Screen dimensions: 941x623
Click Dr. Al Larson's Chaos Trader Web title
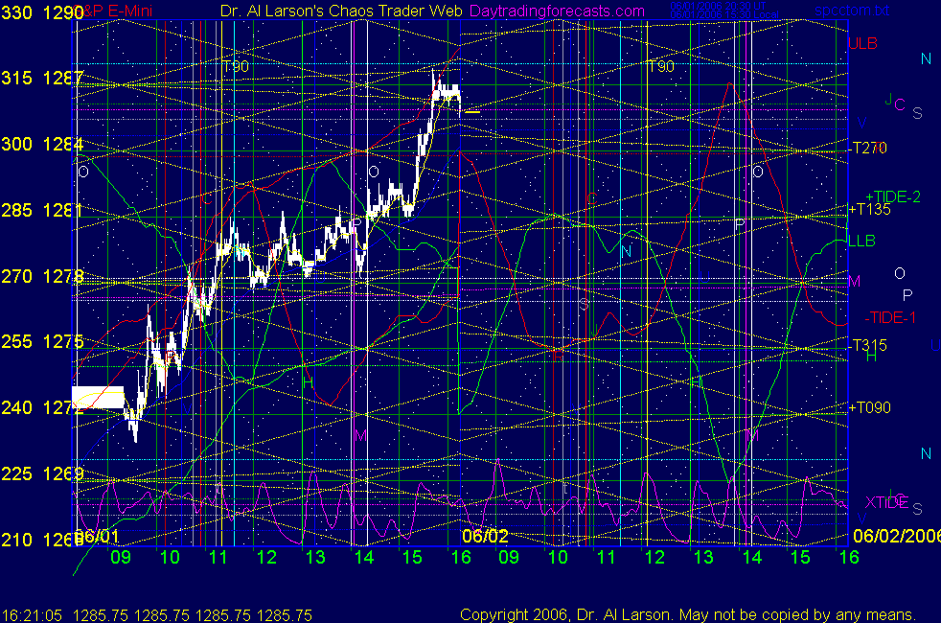[x=341, y=11]
